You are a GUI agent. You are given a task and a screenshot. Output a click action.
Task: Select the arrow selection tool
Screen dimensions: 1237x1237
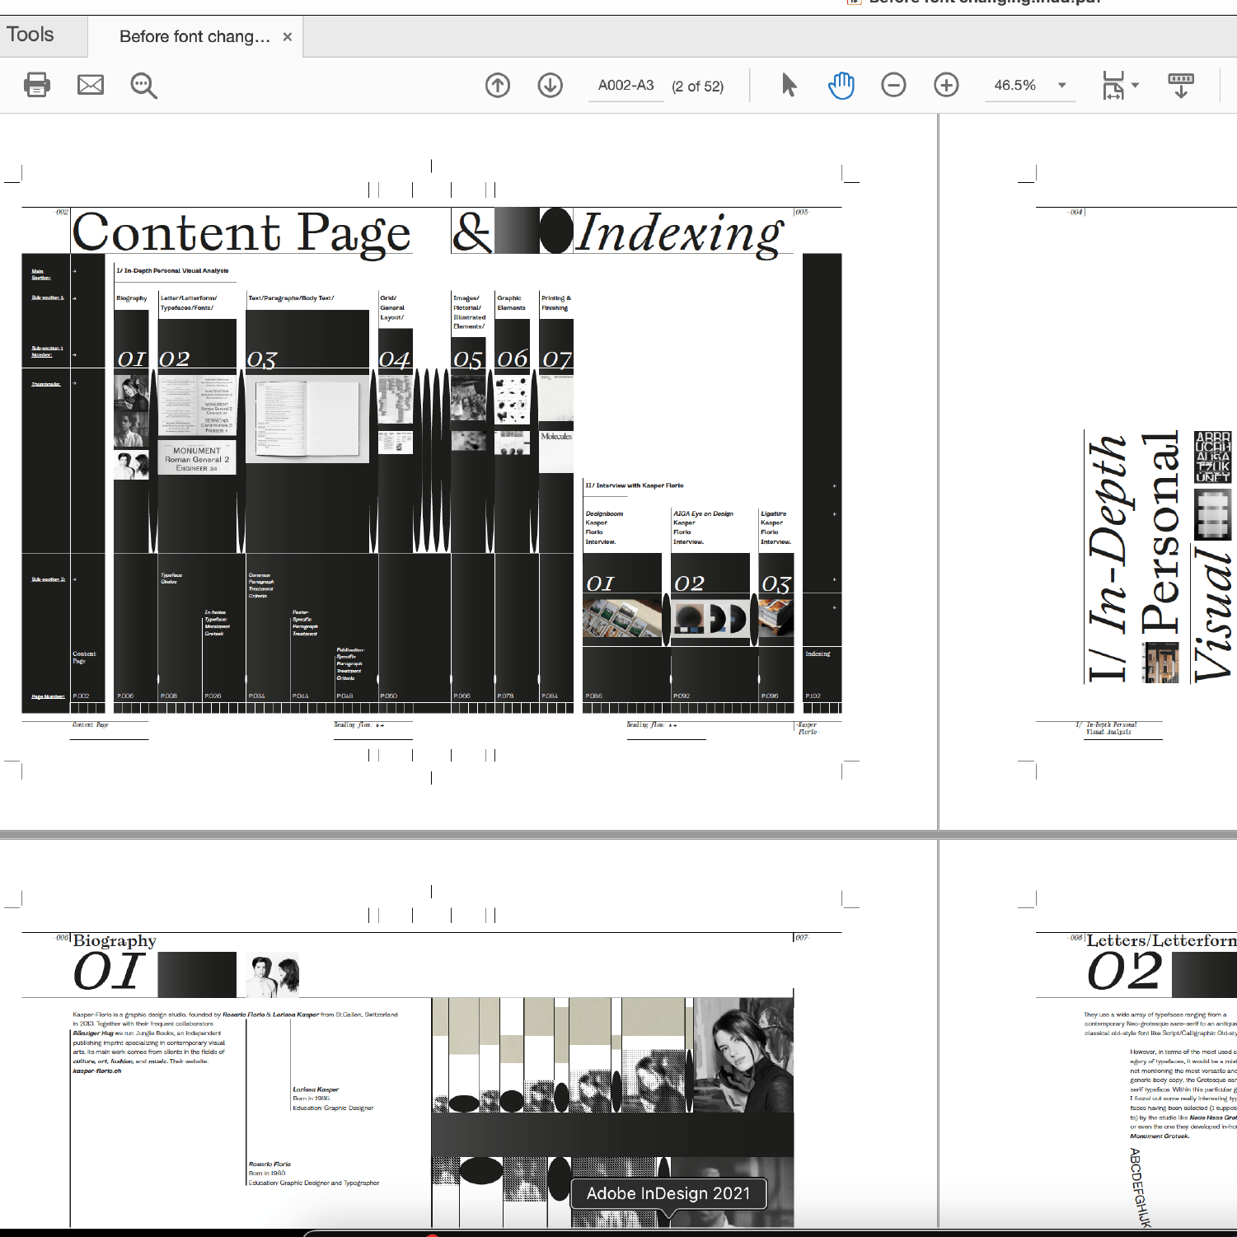[789, 85]
